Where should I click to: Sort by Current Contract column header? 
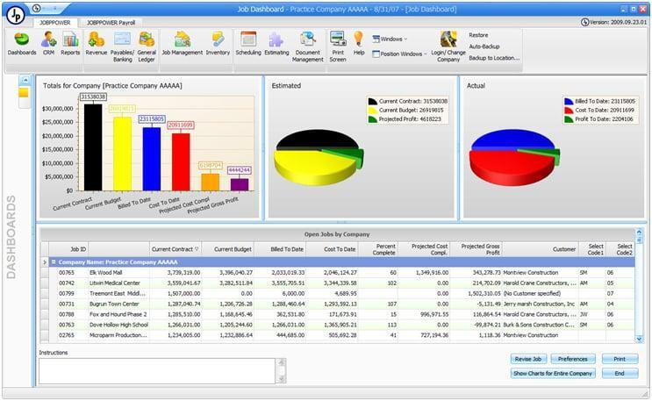click(175, 249)
